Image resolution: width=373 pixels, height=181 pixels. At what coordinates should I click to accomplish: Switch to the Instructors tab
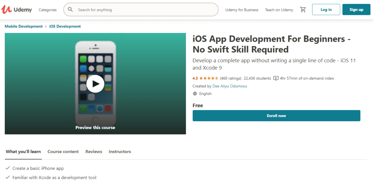(x=119, y=152)
